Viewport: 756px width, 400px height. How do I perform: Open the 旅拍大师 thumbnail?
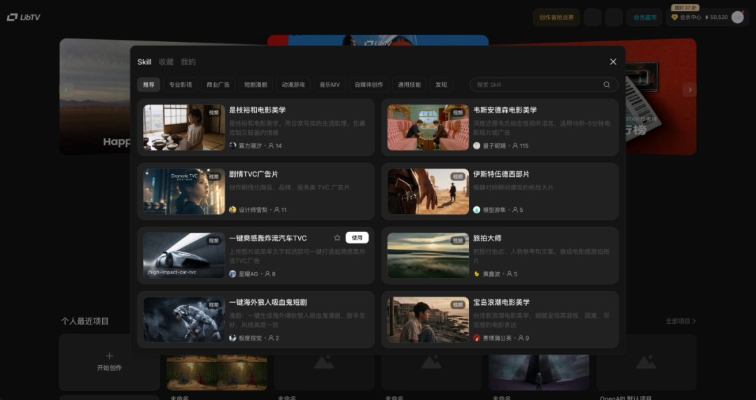click(428, 255)
